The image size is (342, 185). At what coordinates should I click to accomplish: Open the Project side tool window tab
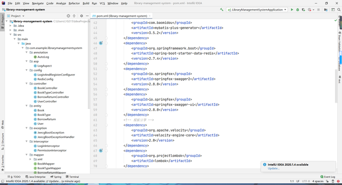tap(3, 22)
